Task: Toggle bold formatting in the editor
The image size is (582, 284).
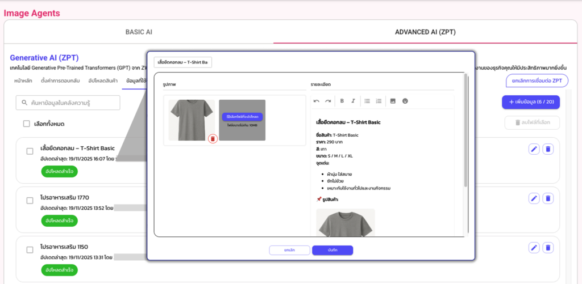Action: [342, 101]
